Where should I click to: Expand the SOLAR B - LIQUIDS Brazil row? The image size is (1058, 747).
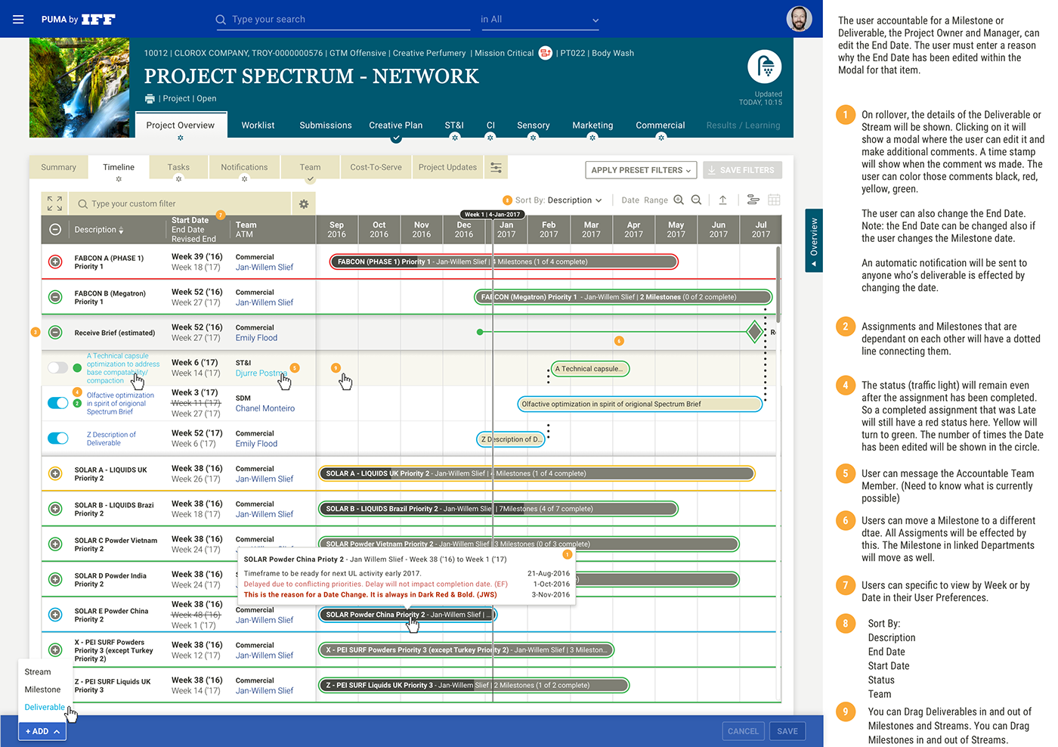(x=55, y=509)
